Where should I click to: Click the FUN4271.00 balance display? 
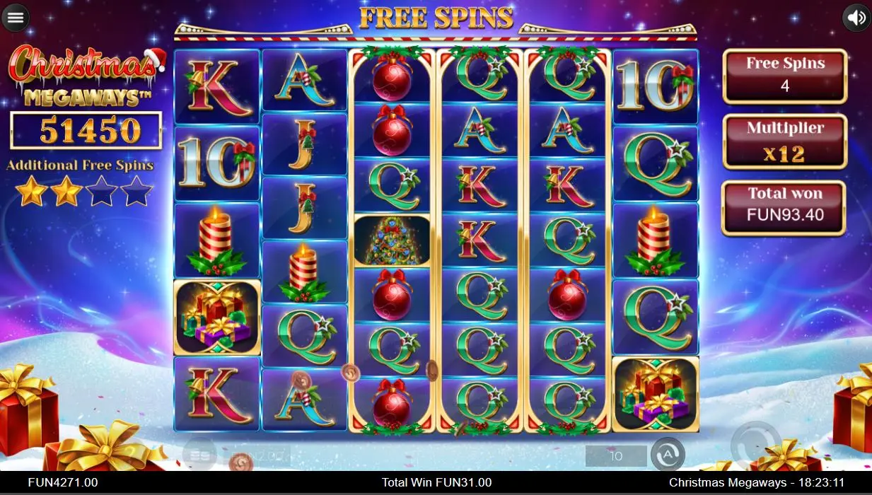(63, 482)
